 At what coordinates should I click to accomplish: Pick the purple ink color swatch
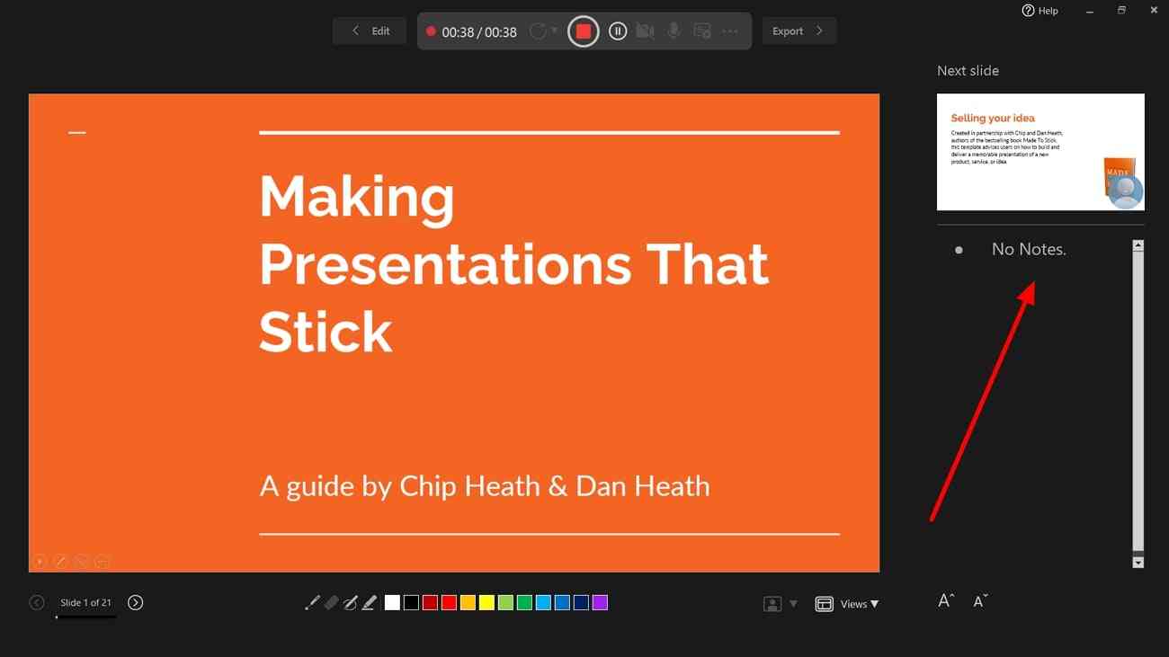[x=600, y=603]
